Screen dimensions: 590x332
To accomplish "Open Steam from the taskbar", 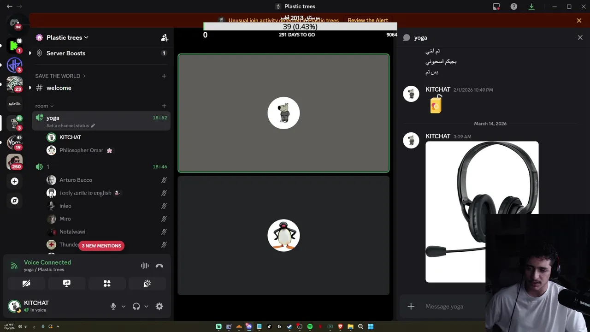I will point(289,326).
